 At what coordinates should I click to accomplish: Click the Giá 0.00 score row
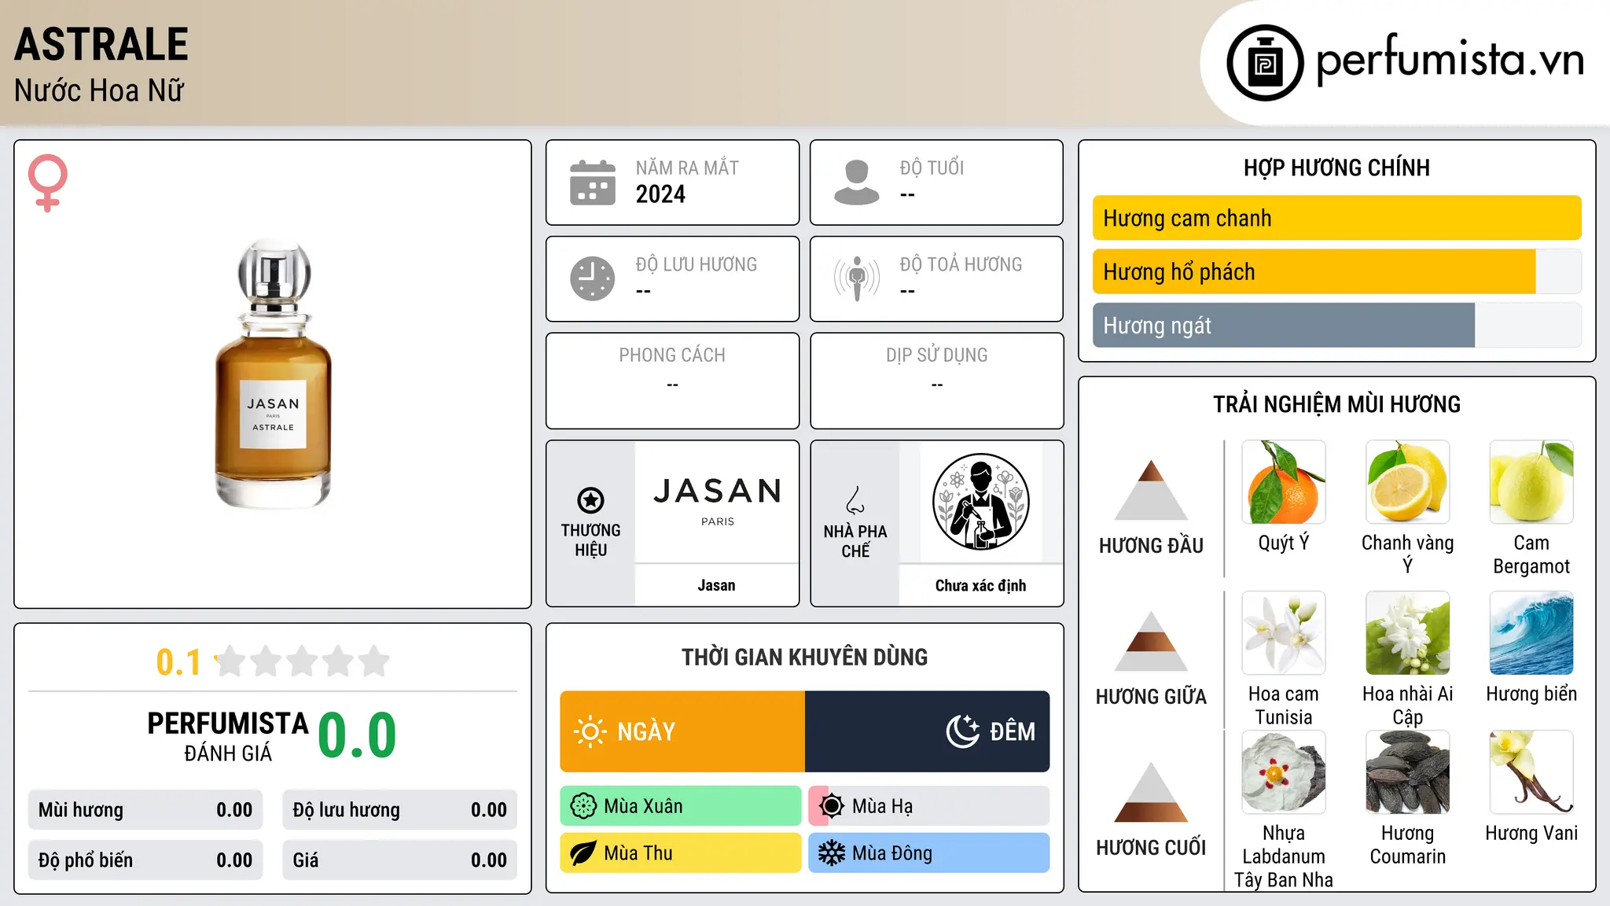[x=400, y=860]
